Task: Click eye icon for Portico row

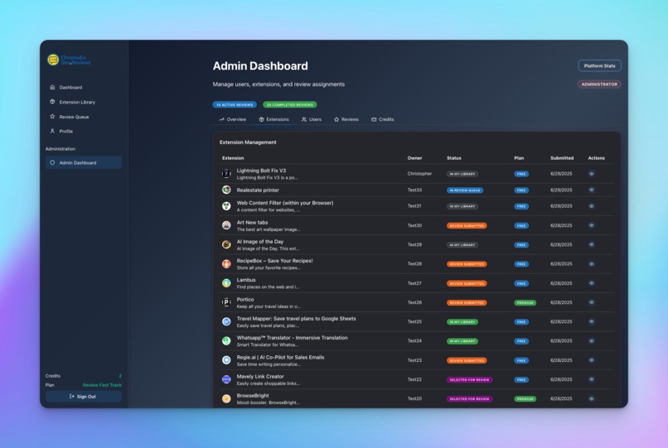Action: point(591,302)
